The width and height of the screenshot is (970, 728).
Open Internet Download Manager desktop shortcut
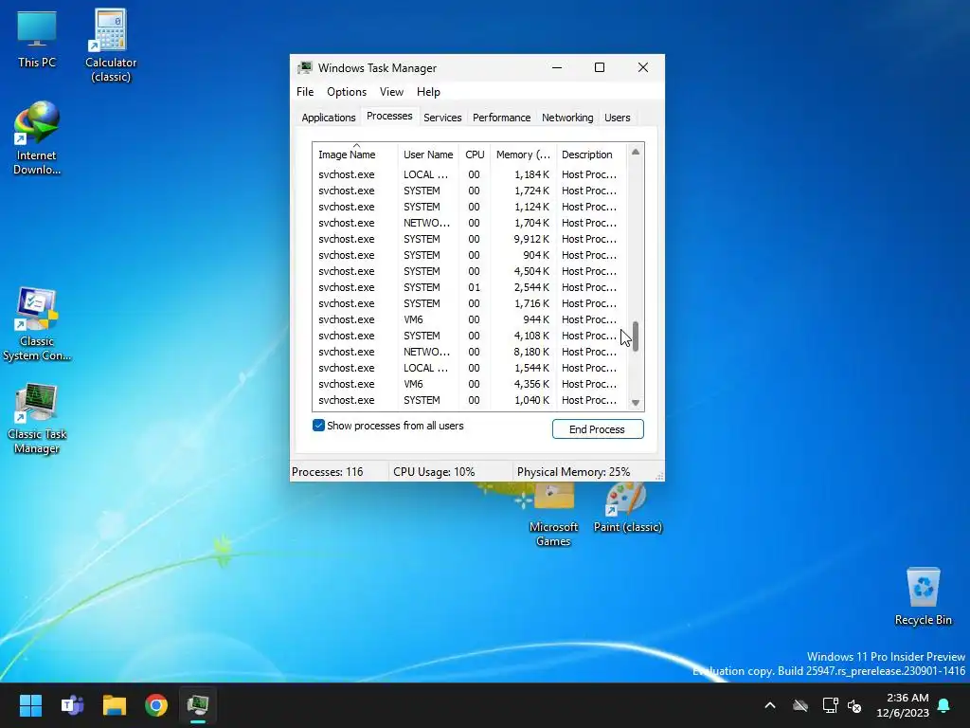[x=37, y=137]
